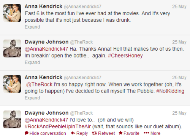The image size is (190, 139).
Task: Open Dwayne Johnson's avatar in last tweet
Action: pos(12,119)
